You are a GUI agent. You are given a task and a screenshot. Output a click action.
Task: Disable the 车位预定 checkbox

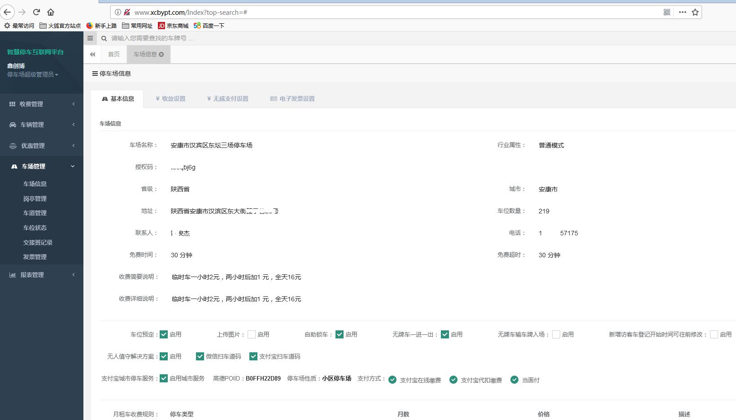[x=164, y=334]
